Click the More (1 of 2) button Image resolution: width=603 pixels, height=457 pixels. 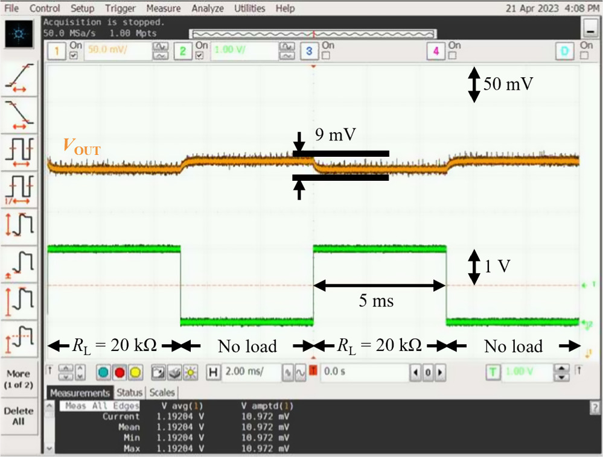point(19,379)
